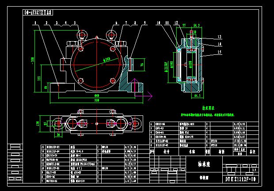Click part balloon number 7
274x191 pixels.
tap(126, 23)
